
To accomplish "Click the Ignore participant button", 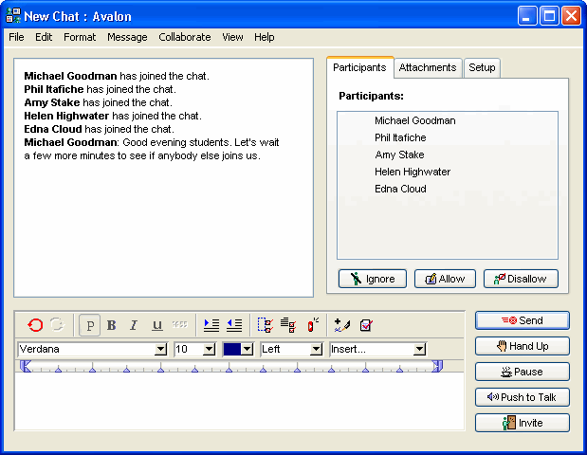I will click(x=373, y=279).
